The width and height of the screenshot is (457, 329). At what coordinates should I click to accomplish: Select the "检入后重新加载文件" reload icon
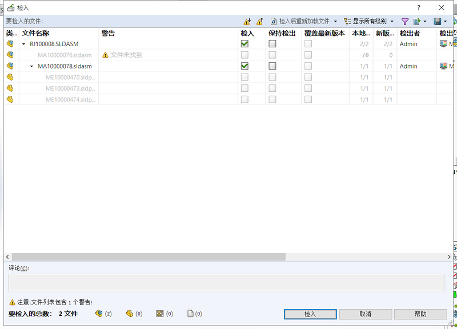(x=273, y=21)
